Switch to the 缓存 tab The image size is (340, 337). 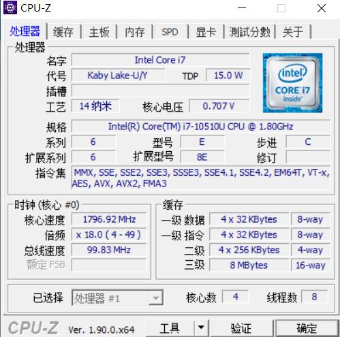(x=63, y=32)
